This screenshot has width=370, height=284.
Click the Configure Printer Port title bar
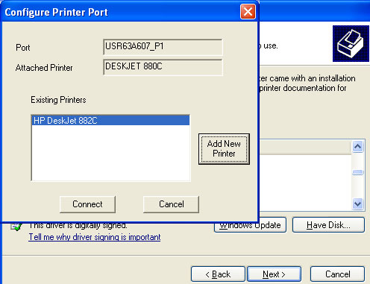point(119,12)
